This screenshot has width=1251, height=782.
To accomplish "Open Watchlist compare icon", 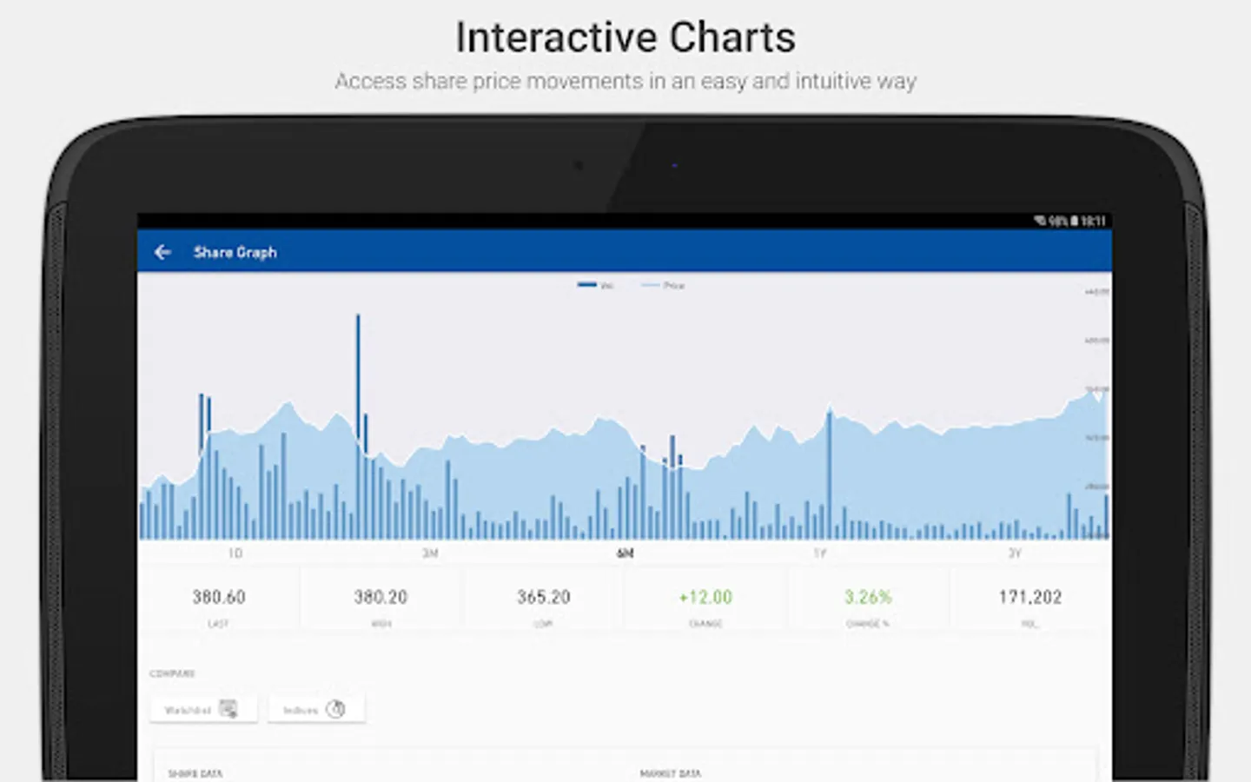I will pyautogui.click(x=228, y=709).
